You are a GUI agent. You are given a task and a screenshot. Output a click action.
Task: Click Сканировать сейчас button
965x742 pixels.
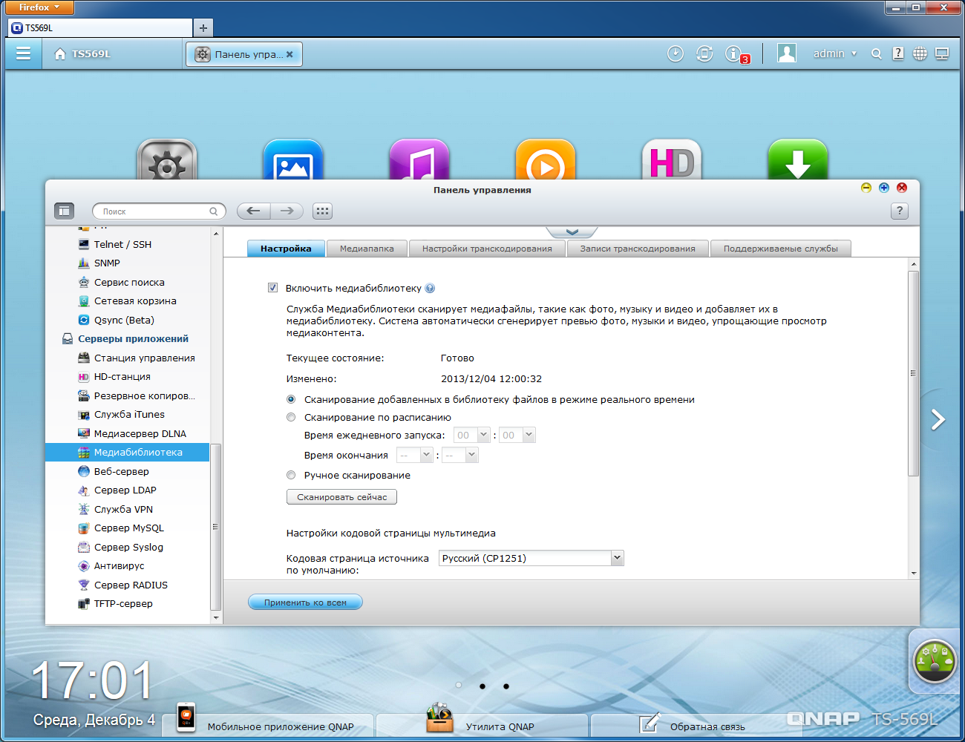pyautogui.click(x=341, y=497)
